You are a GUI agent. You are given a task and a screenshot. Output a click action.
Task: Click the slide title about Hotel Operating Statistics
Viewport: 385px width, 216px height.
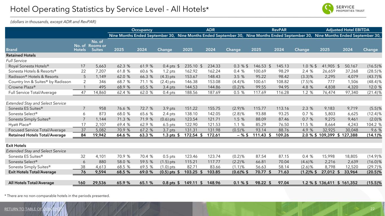[x=109, y=9]
